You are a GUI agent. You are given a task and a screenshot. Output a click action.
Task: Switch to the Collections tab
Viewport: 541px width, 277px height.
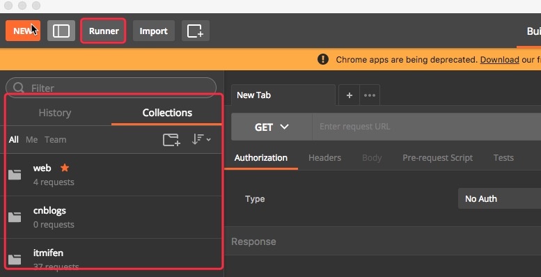[x=167, y=113]
